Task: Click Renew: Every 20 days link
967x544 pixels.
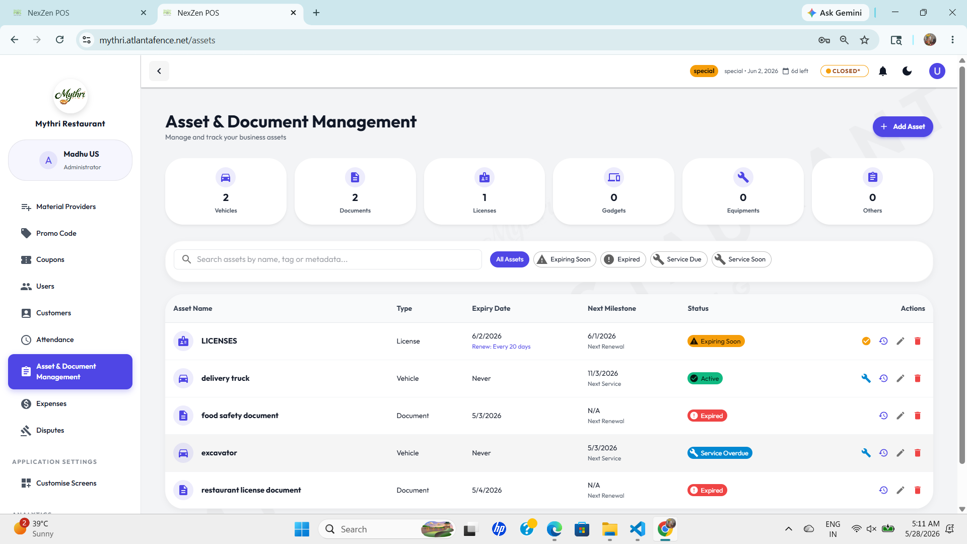Action: (501, 347)
